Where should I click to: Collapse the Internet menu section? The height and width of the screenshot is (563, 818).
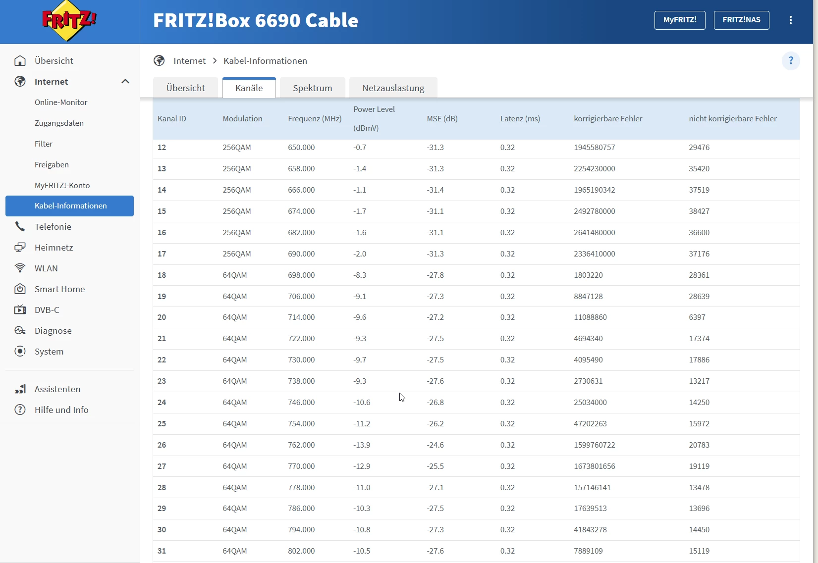(125, 82)
